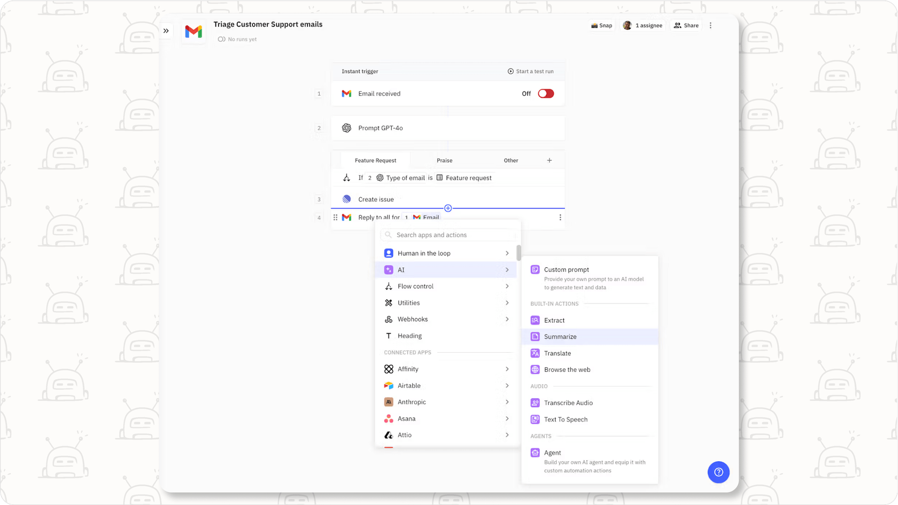Viewport: 898px width, 505px height.
Task: Open the Custom prompt AI action
Action: click(566, 269)
